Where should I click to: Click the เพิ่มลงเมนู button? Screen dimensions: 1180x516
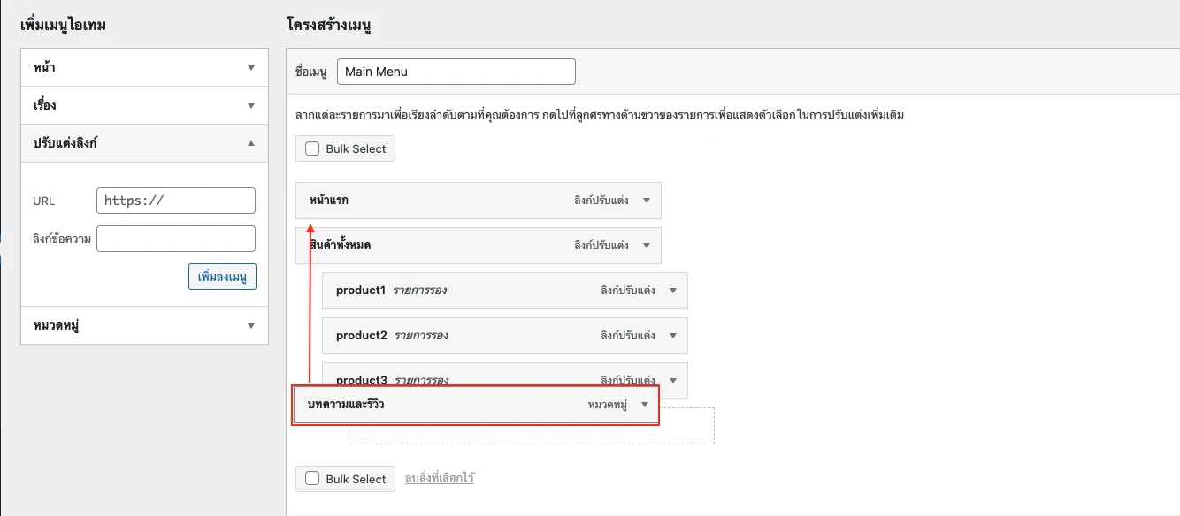(x=222, y=277)
